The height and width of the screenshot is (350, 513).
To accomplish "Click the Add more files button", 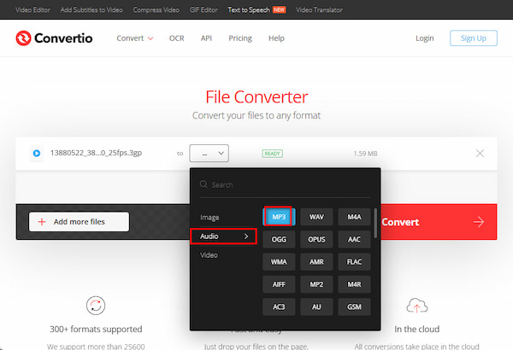I will pos(79,222).
